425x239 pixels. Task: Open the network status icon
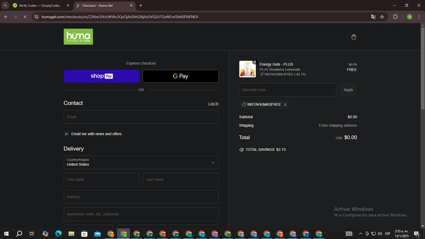pos(373,234)
